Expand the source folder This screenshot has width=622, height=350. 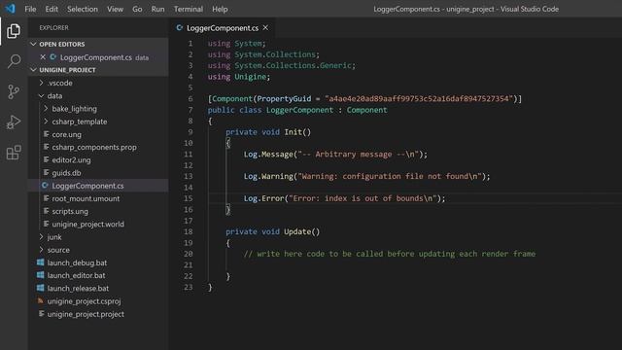pyautogui.click(x=41, y=250)
